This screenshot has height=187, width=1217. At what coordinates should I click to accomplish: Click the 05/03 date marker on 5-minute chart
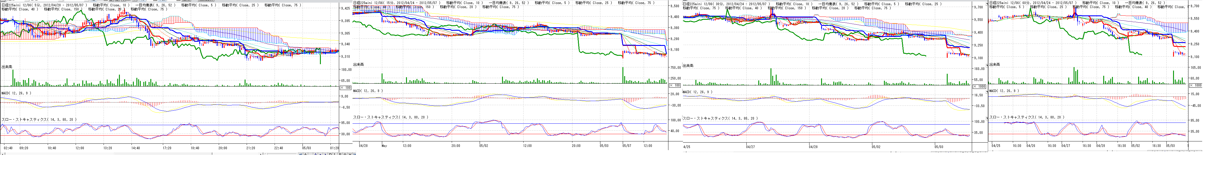[x=307, y=148]
